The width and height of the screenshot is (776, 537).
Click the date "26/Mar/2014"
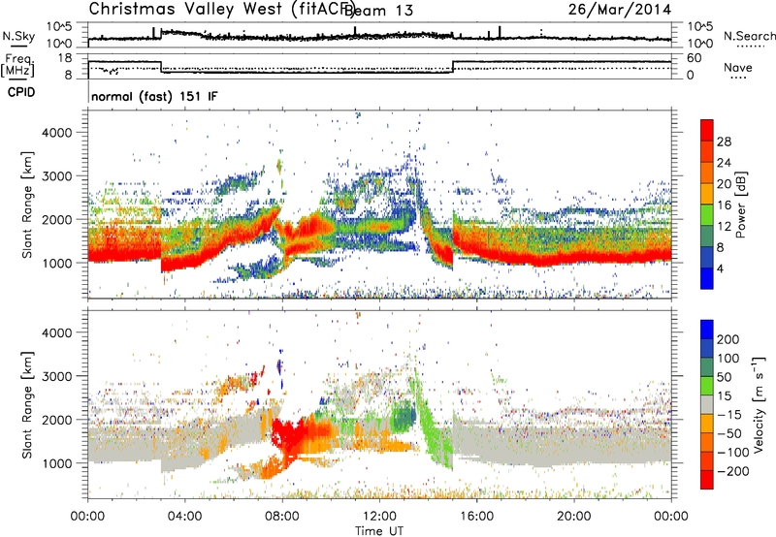click(x=620, y=10)
